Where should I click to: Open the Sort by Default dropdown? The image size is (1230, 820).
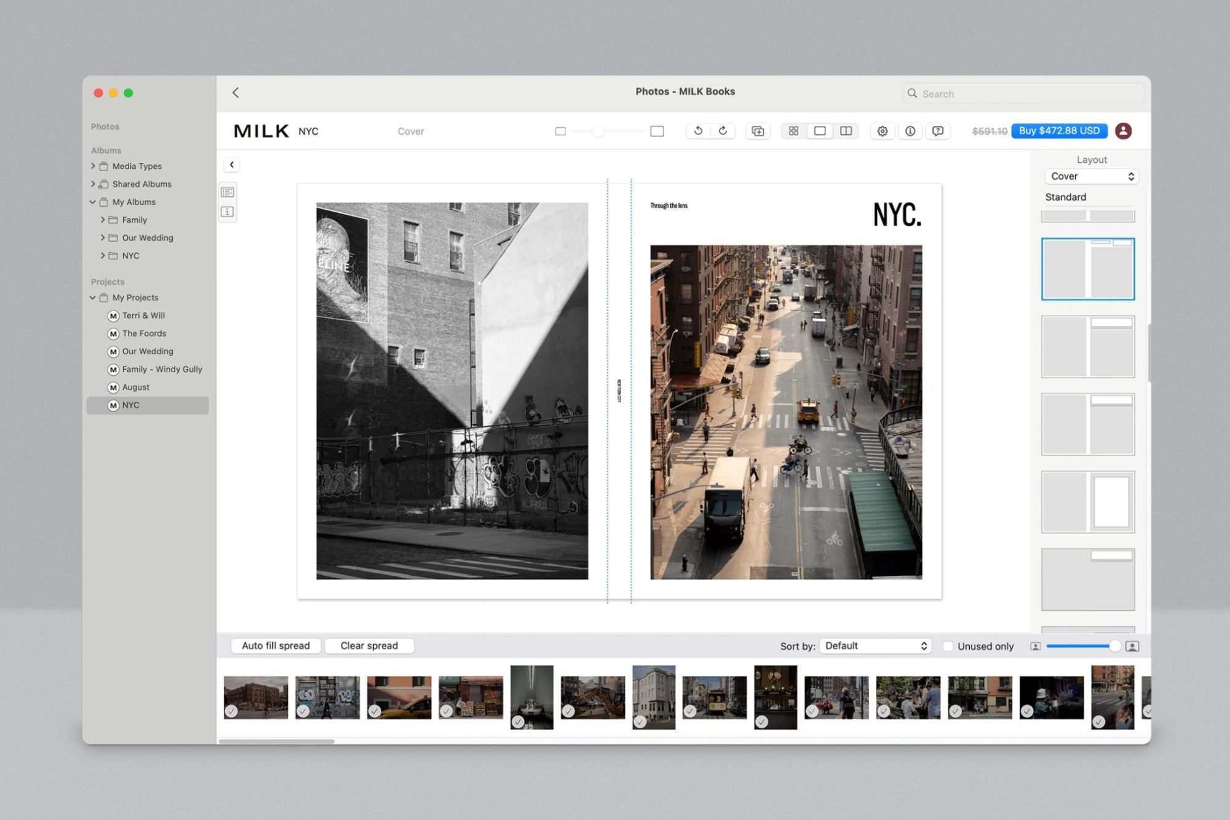tap(875, 645)
